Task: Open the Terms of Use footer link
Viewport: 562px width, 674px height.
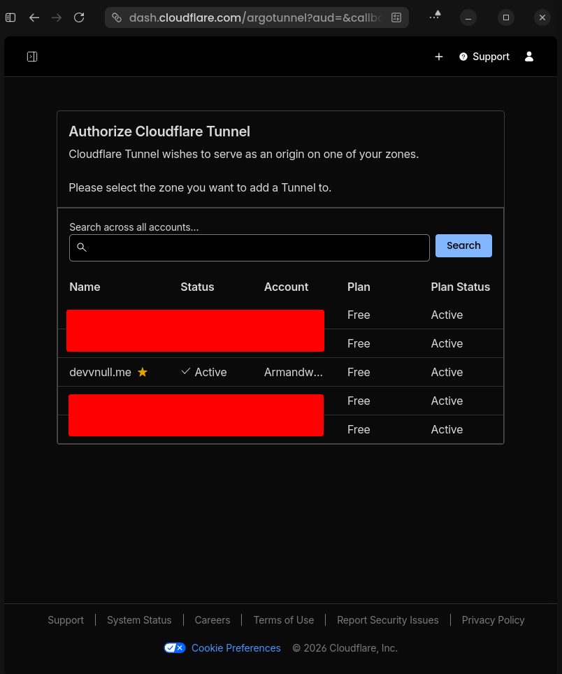Action: [x=284, y=620]
